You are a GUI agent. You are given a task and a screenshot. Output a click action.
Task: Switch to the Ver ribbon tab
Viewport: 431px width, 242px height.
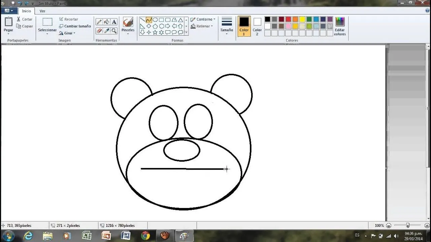click(42, 11)
